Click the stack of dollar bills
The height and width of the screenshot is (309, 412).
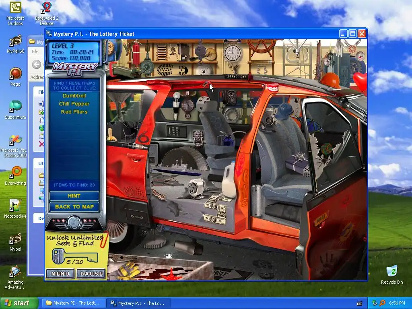tap(216, 210)
